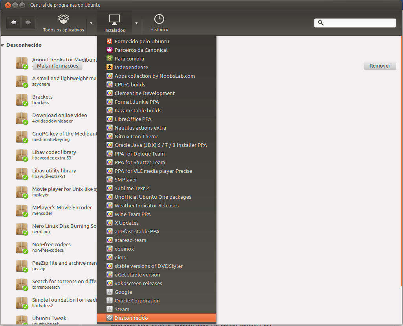Screen dimensions: 403x326
Task: Click the forward navigation arrow
Action: click(x=28, y=23)
